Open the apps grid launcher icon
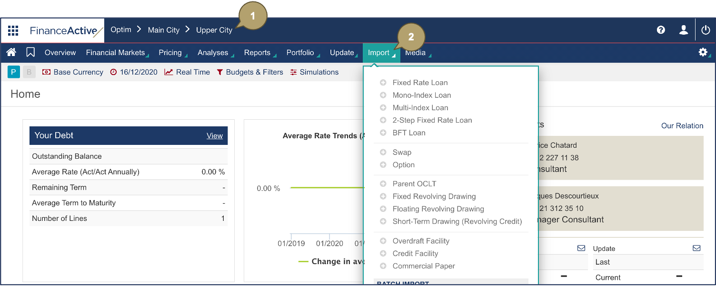This screenshot has width=716, height=286. [13, 31]
